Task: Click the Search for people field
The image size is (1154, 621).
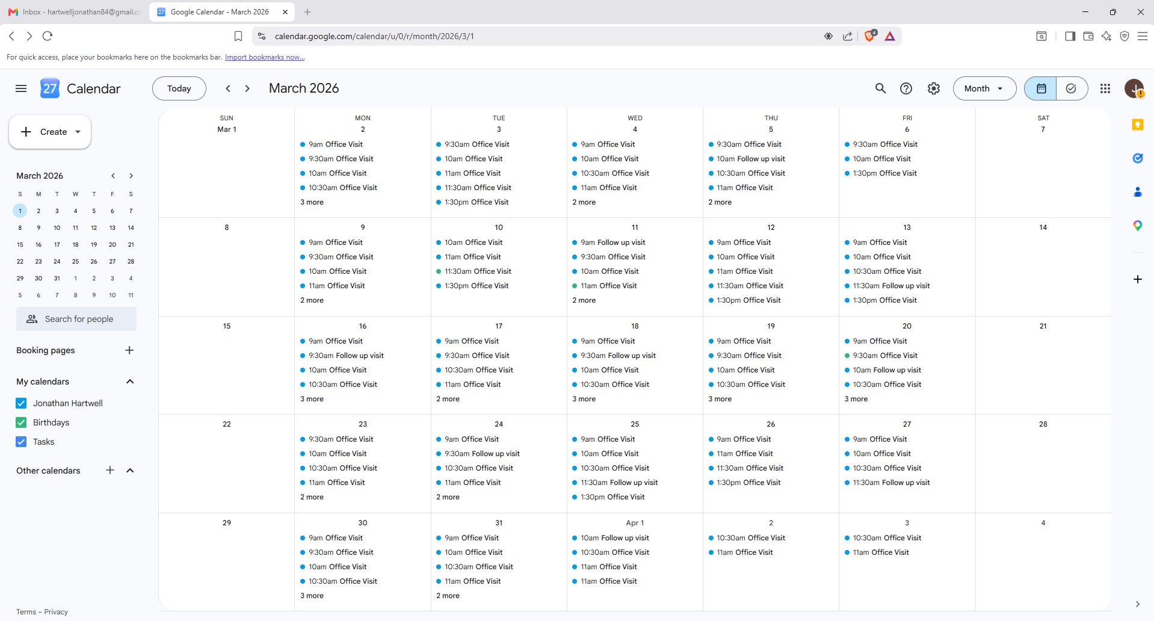Action: [x=76, y=319]
